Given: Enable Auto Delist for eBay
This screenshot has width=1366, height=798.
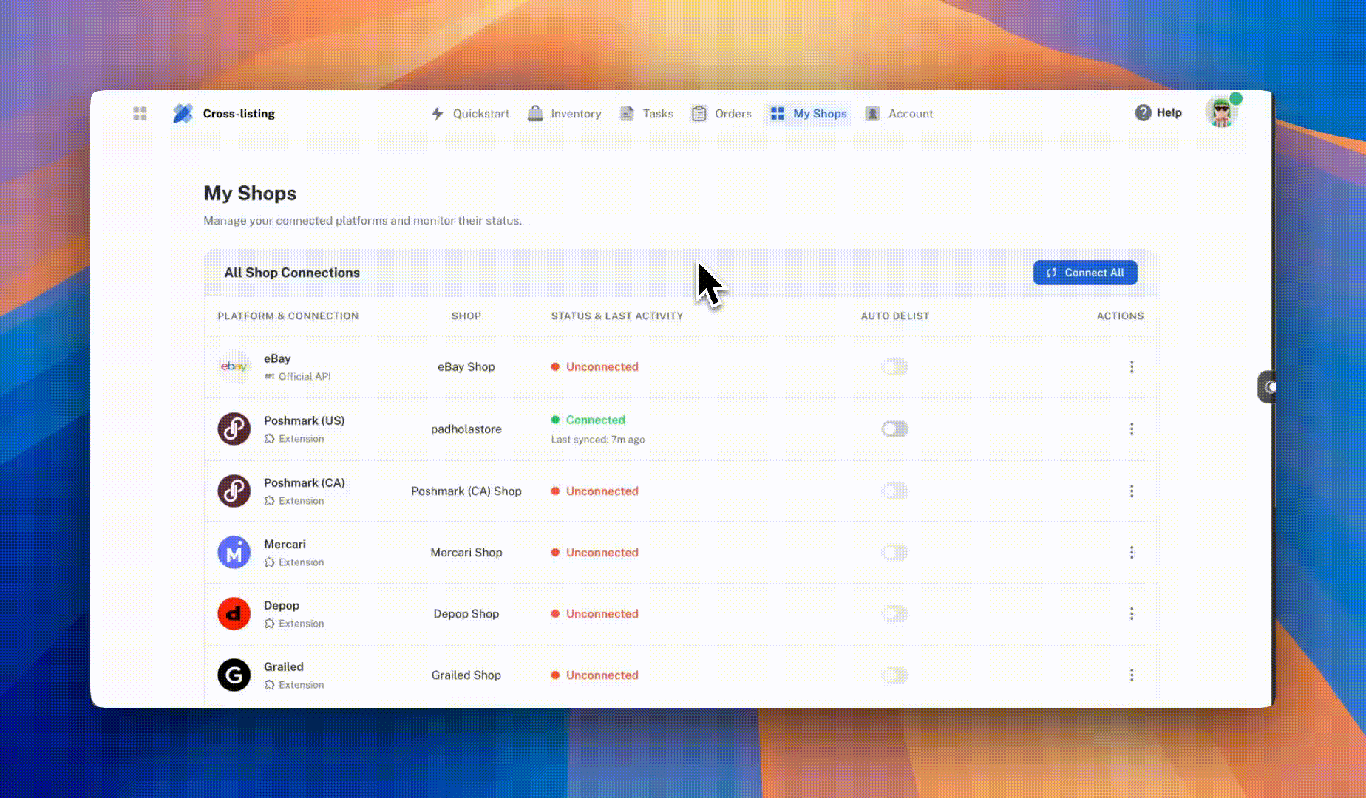Looking at the screenshot, I should (894, 366).
